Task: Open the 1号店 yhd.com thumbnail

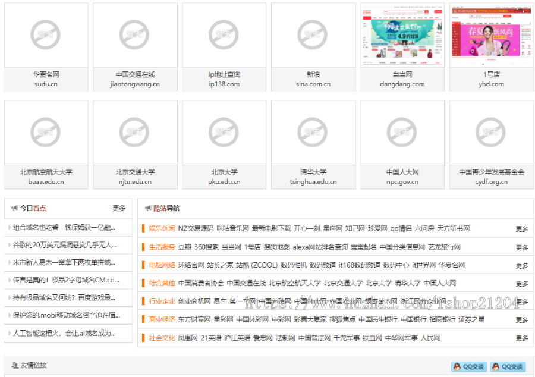Action: pos(492,35)
